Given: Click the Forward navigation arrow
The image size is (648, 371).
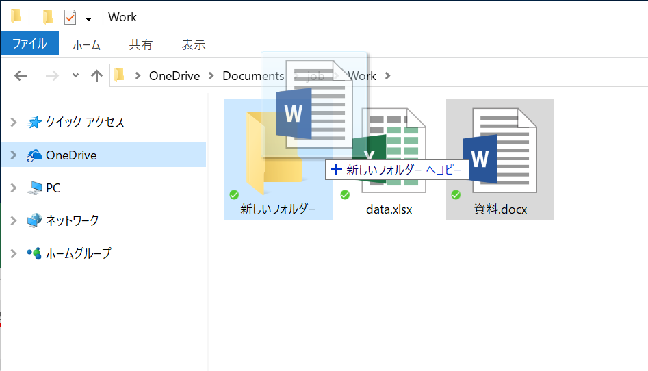Looking at the screenshot, I should point(52,76).
